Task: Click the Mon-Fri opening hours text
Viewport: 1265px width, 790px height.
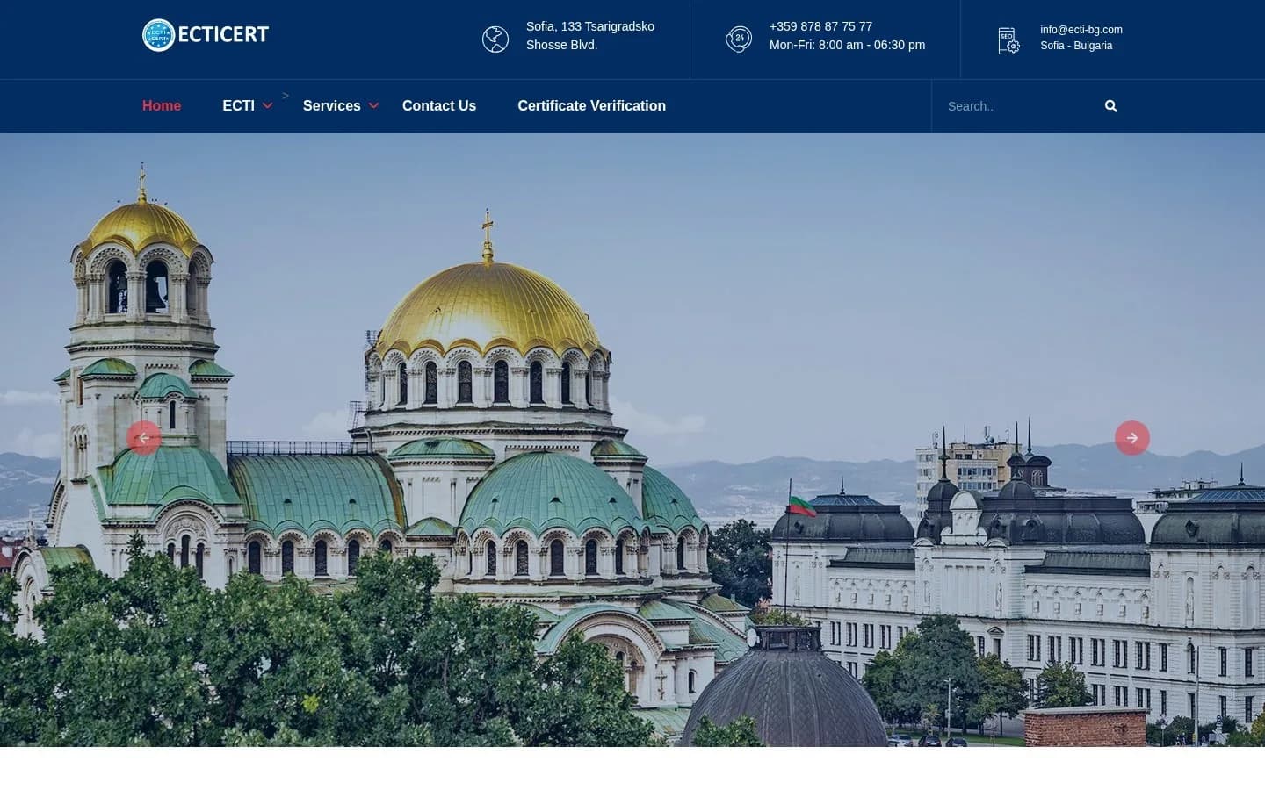Action: click(x=847, y=45)
